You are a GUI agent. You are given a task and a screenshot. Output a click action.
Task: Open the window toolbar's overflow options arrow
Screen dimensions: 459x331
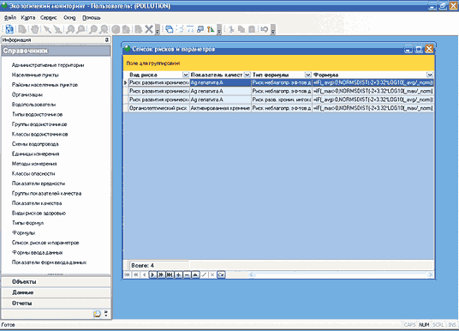point(218,30)
